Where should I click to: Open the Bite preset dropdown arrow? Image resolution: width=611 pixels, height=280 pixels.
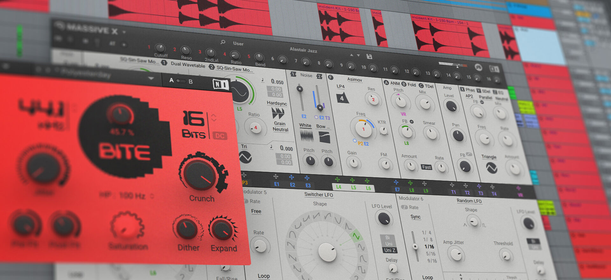coord(151,78)
